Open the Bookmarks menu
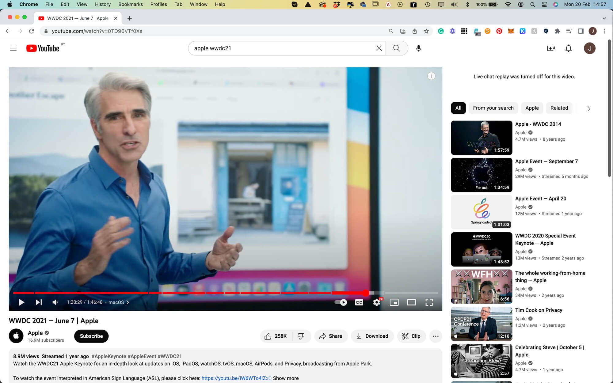The width and height of the screenshot is (613, 383). [131, 4]
